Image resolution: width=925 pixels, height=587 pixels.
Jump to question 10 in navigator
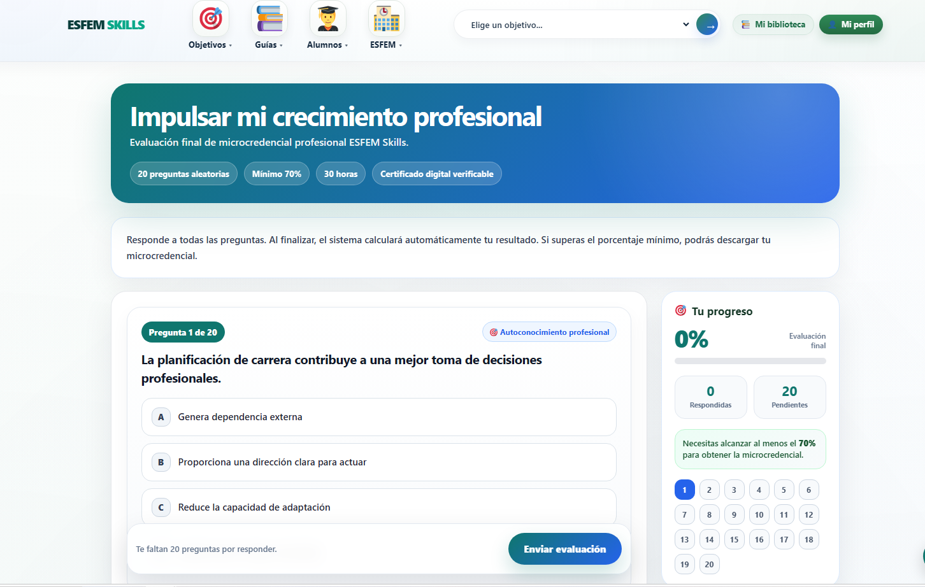pyautogui.click(x=759, y=514)
